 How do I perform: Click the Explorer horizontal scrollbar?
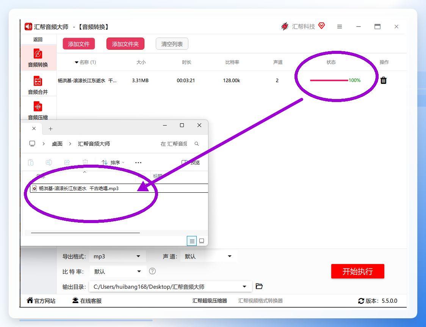85,233
